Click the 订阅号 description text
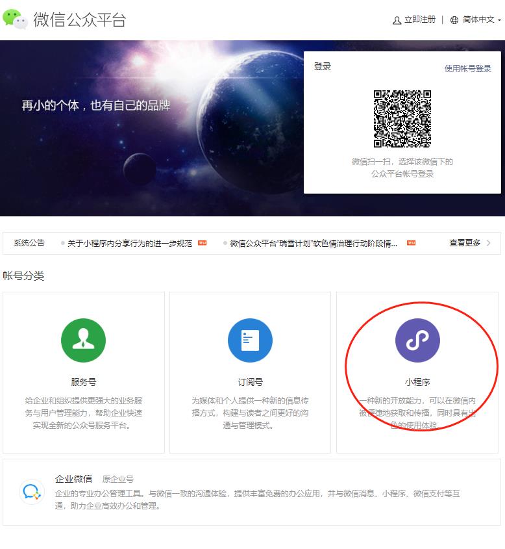 point(250,413)
